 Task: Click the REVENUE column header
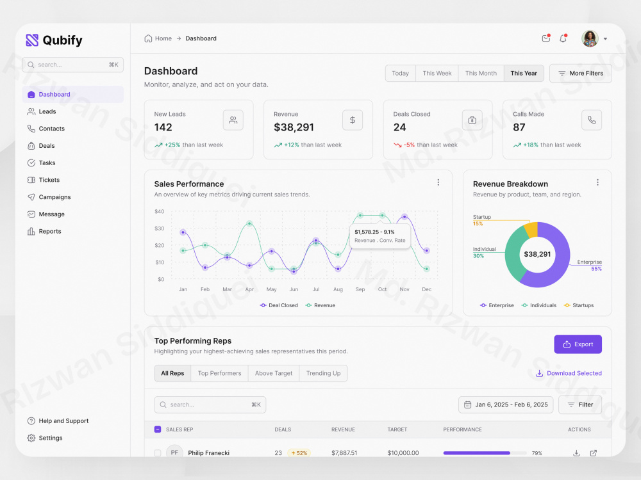point(343,430)
